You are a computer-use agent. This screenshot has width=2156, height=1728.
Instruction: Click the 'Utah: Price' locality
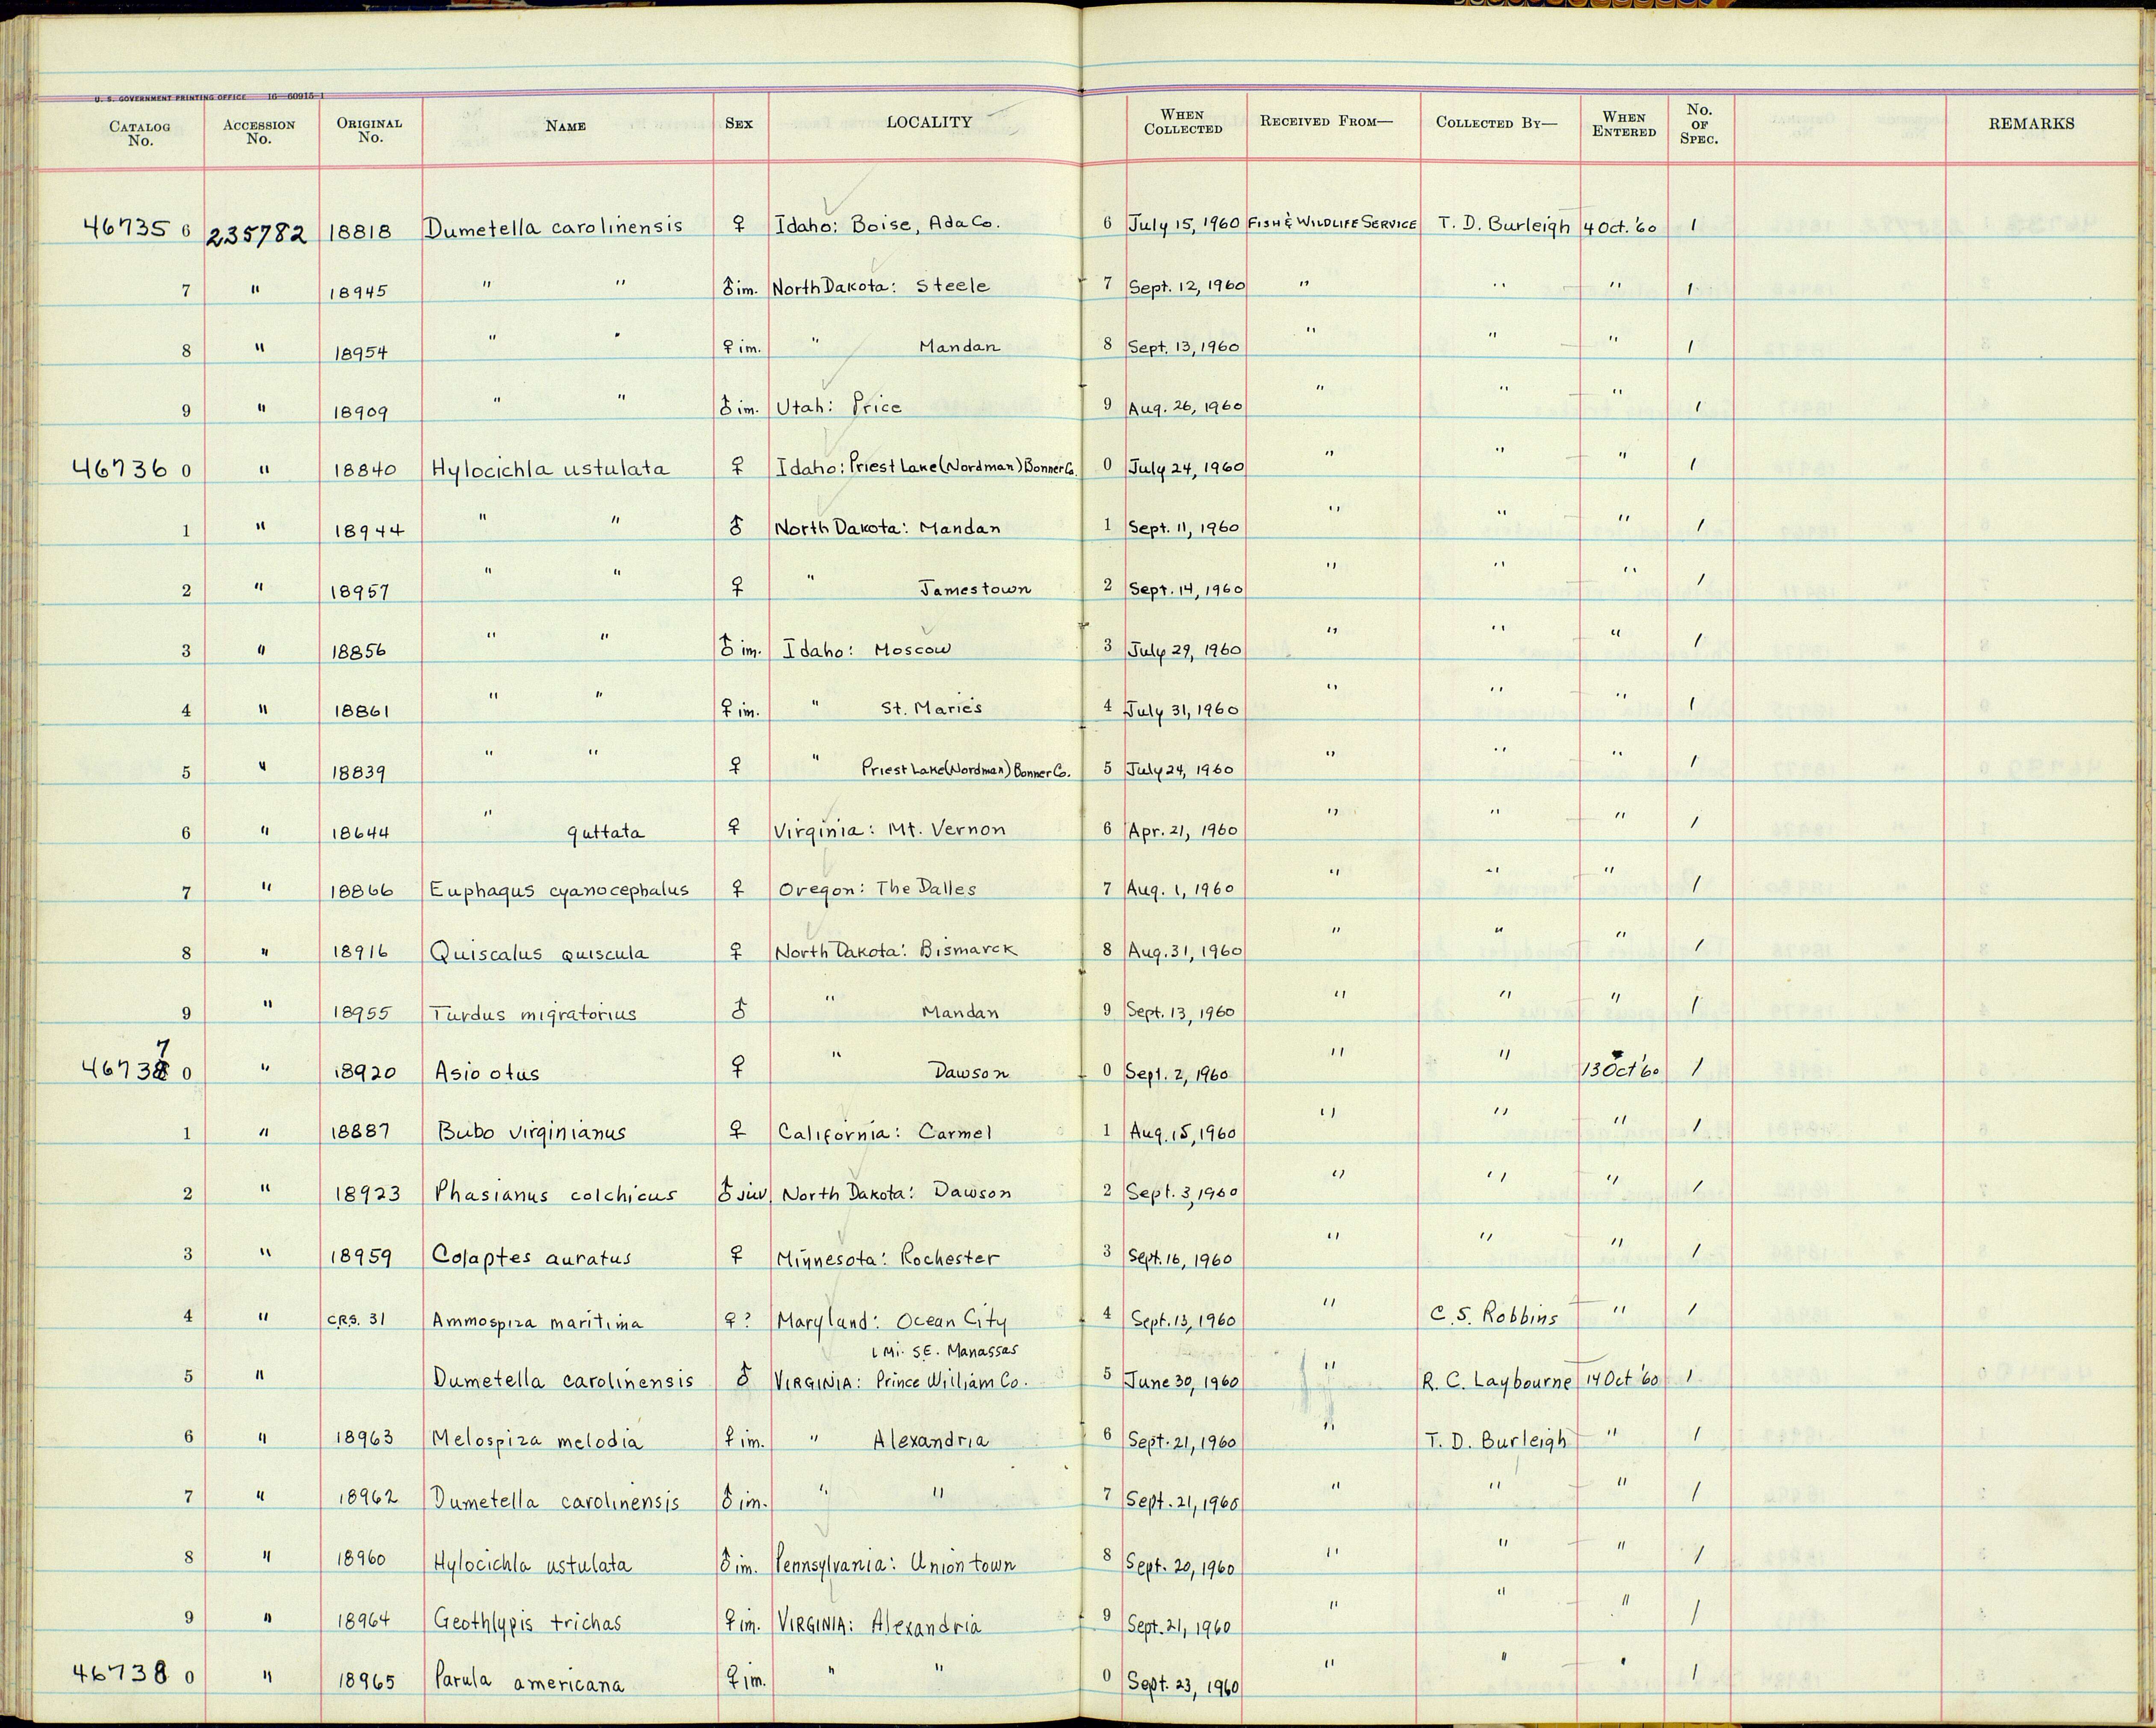pyautogui.click(x=839, y=406)
